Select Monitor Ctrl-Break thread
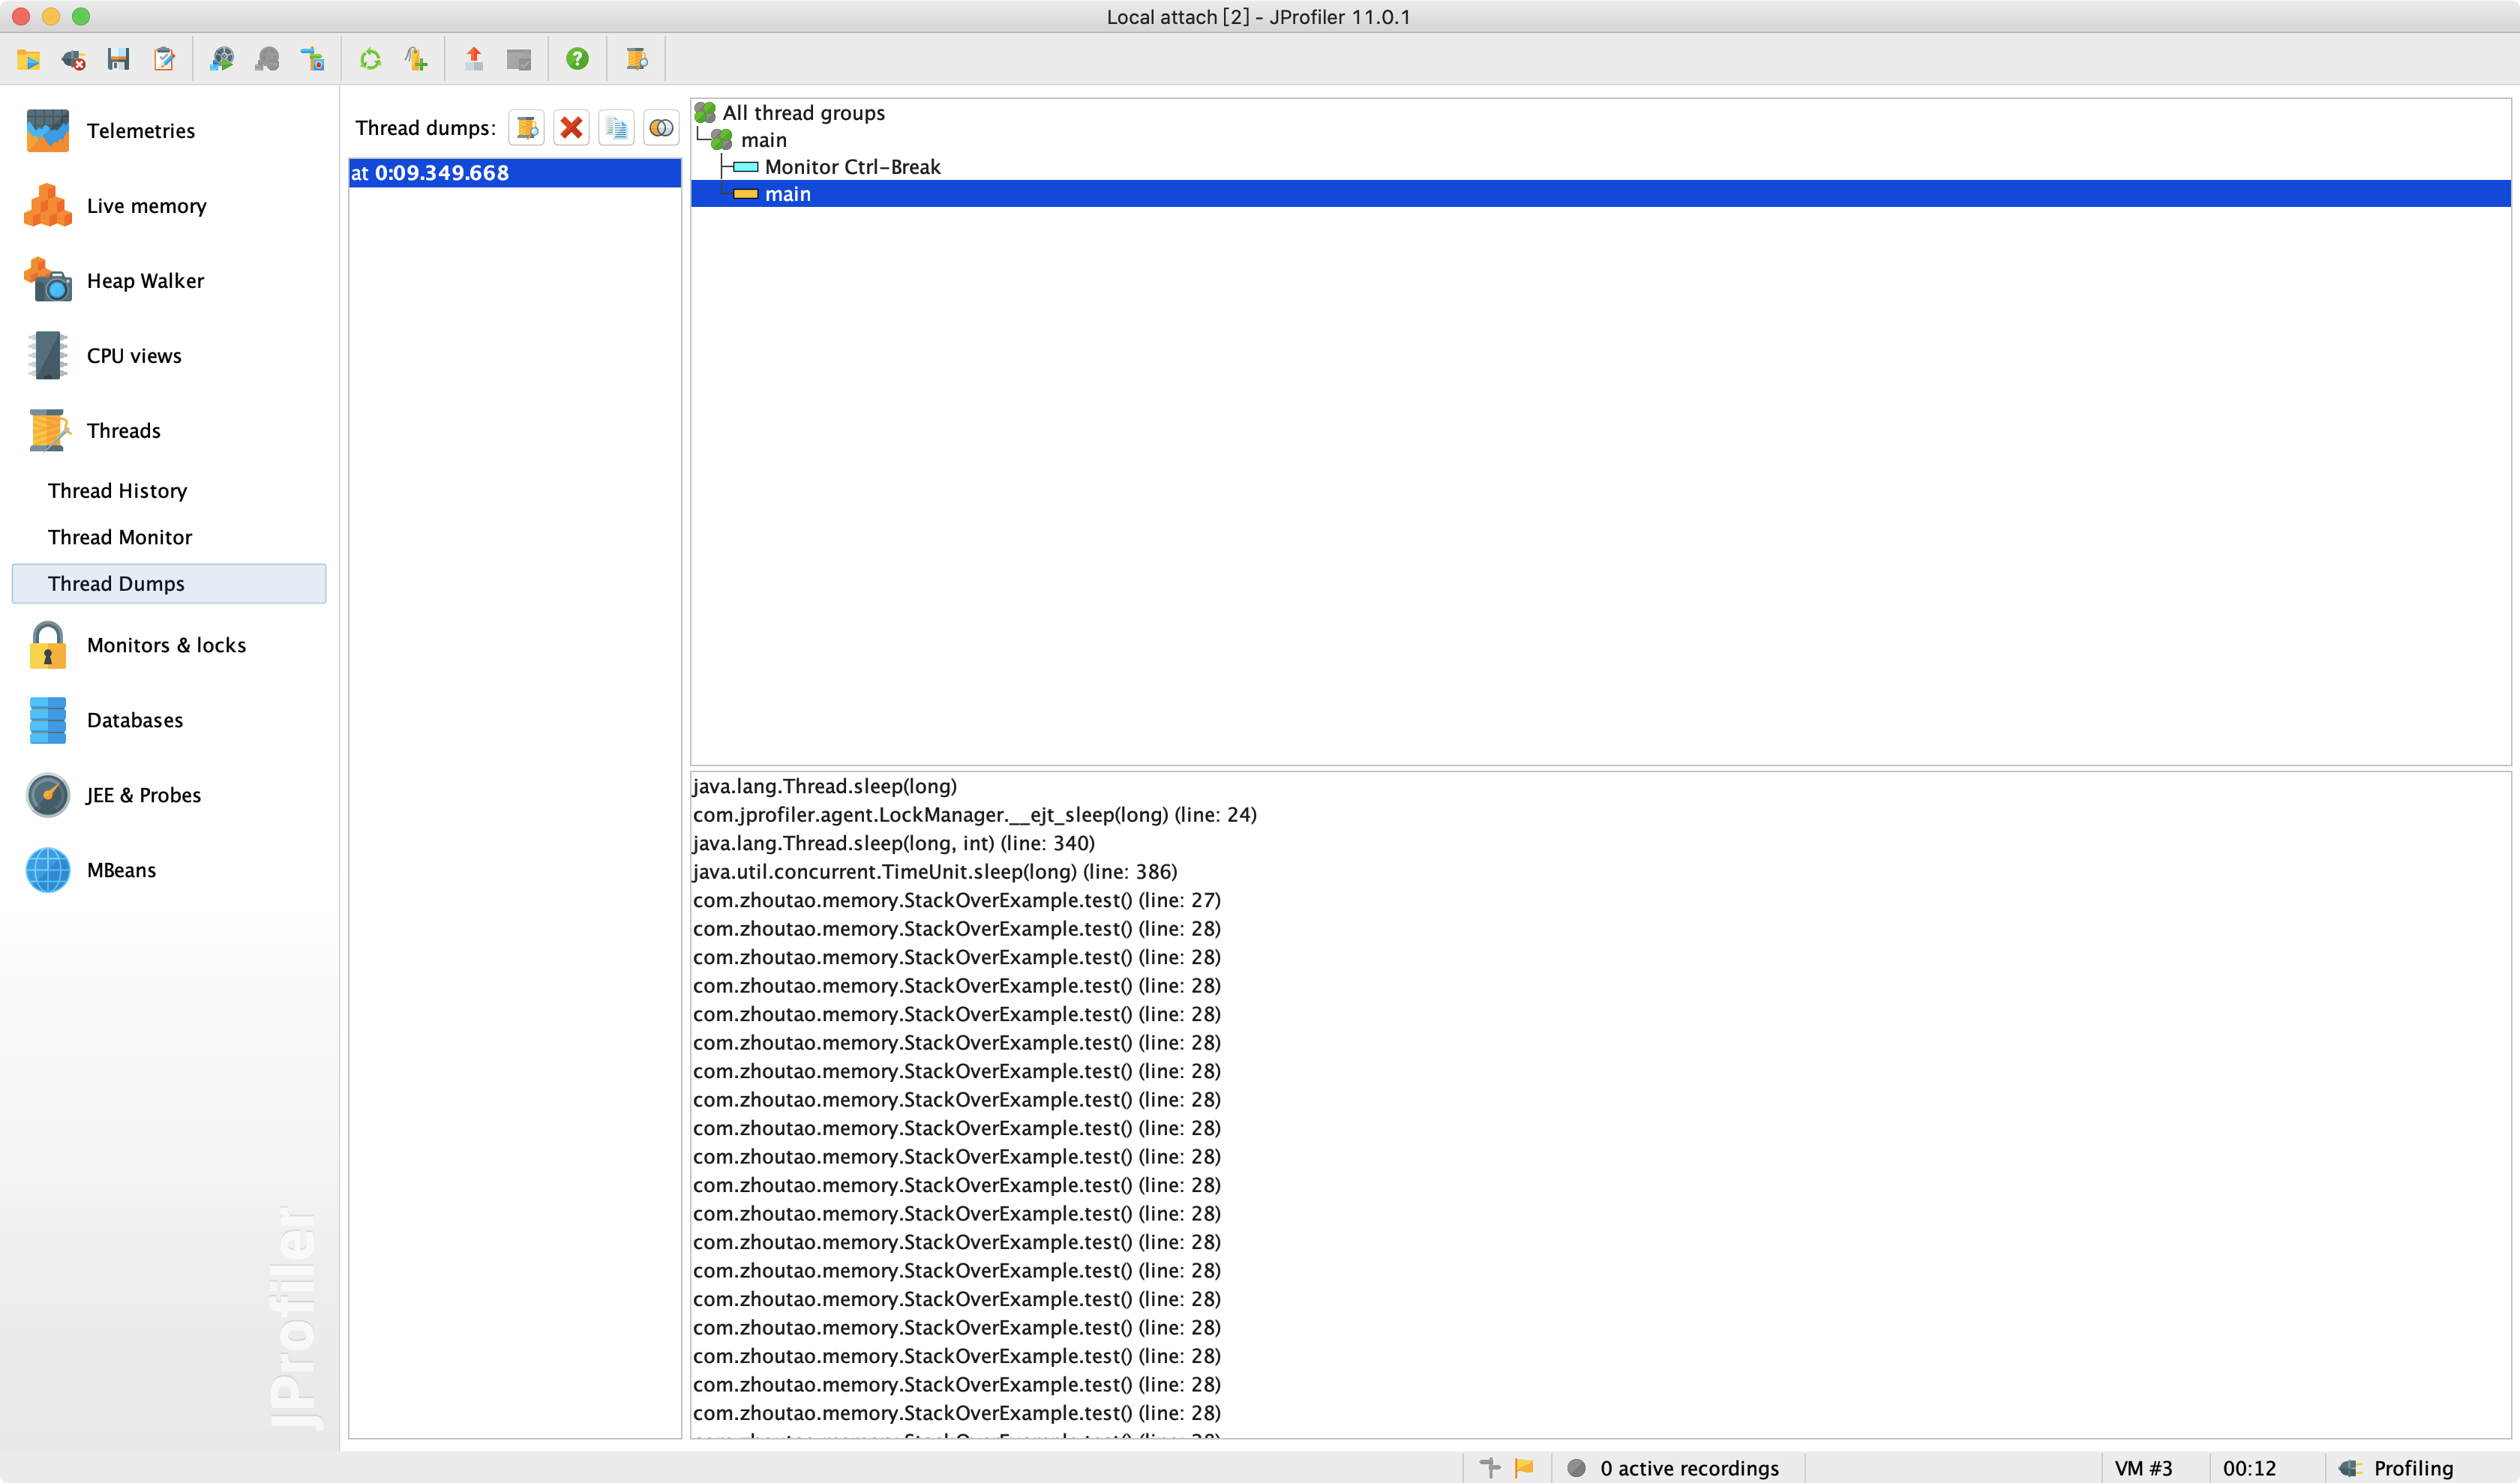This screenshot has height=1483, width=2520. [852, 167]
